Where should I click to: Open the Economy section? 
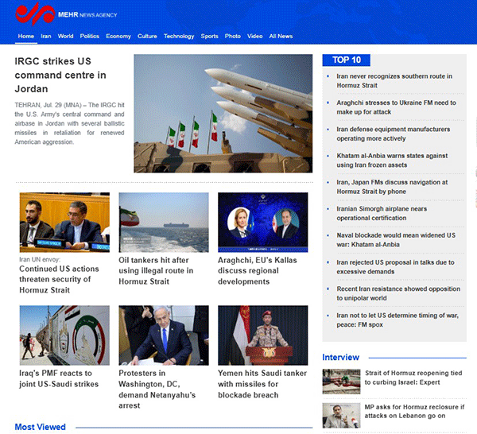pyautogui.click(x=118, y=37)
